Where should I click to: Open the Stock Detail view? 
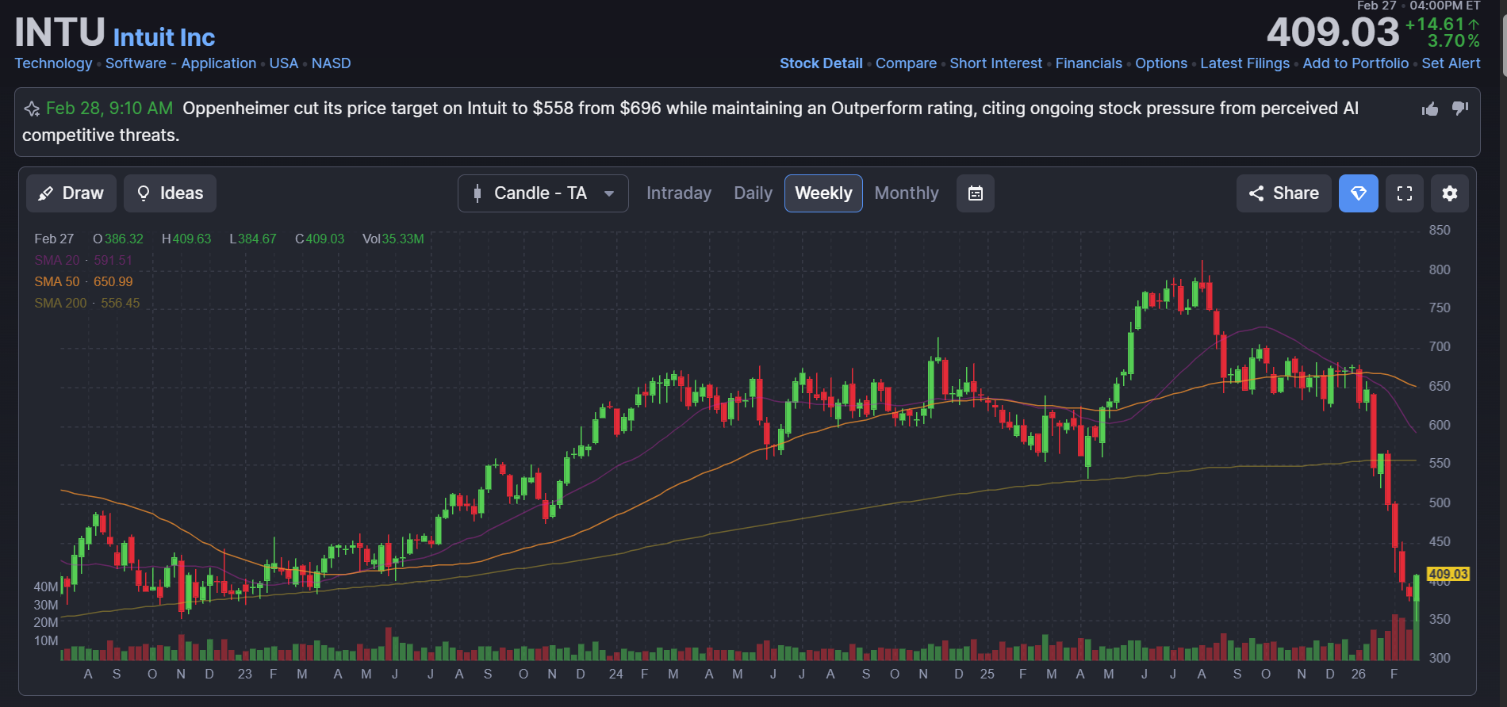point(821,63)
